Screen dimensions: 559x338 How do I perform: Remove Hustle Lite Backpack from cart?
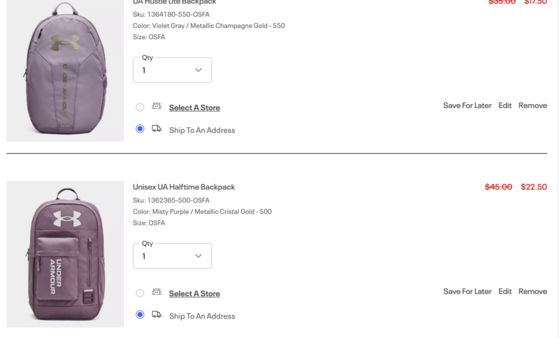pos(532,105)
